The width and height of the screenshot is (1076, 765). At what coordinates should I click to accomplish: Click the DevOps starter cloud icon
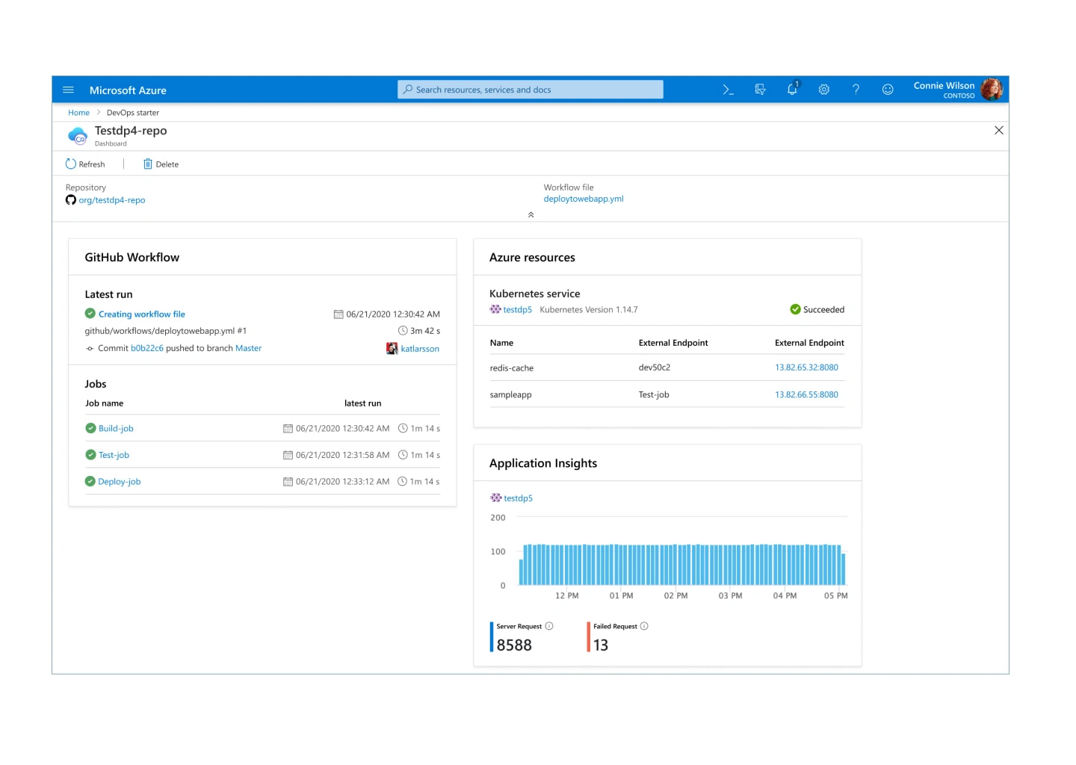click(x=78, y=136)
